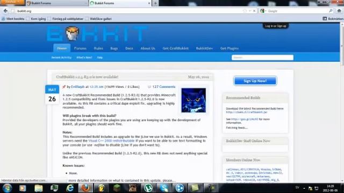Viewport: 344px width, 193px height.
Task: Open the Bokmärken bookmarks button
Action: (333, 19)
